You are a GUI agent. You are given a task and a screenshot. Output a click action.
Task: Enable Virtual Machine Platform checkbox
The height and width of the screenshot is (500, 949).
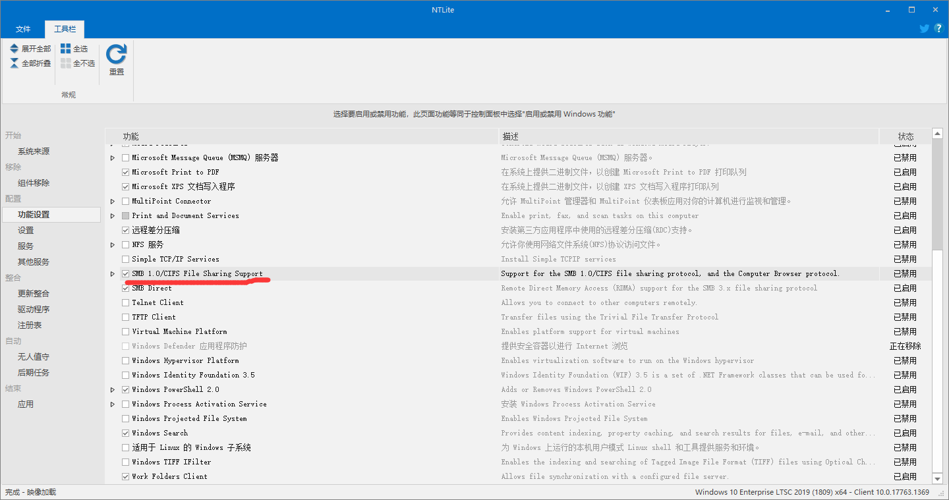point(126,332)
